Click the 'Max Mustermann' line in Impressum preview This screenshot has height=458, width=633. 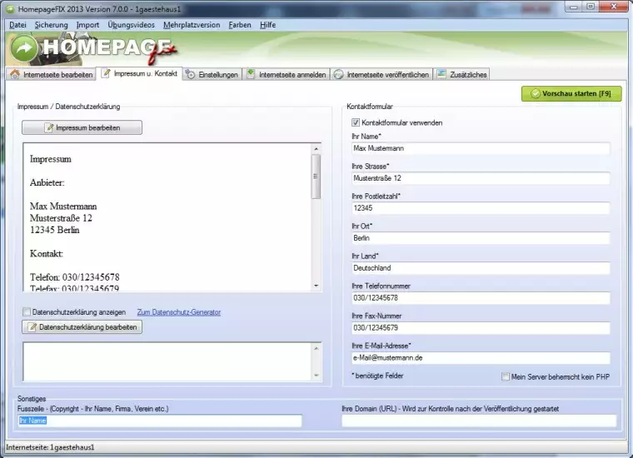(x=63, y=207)
